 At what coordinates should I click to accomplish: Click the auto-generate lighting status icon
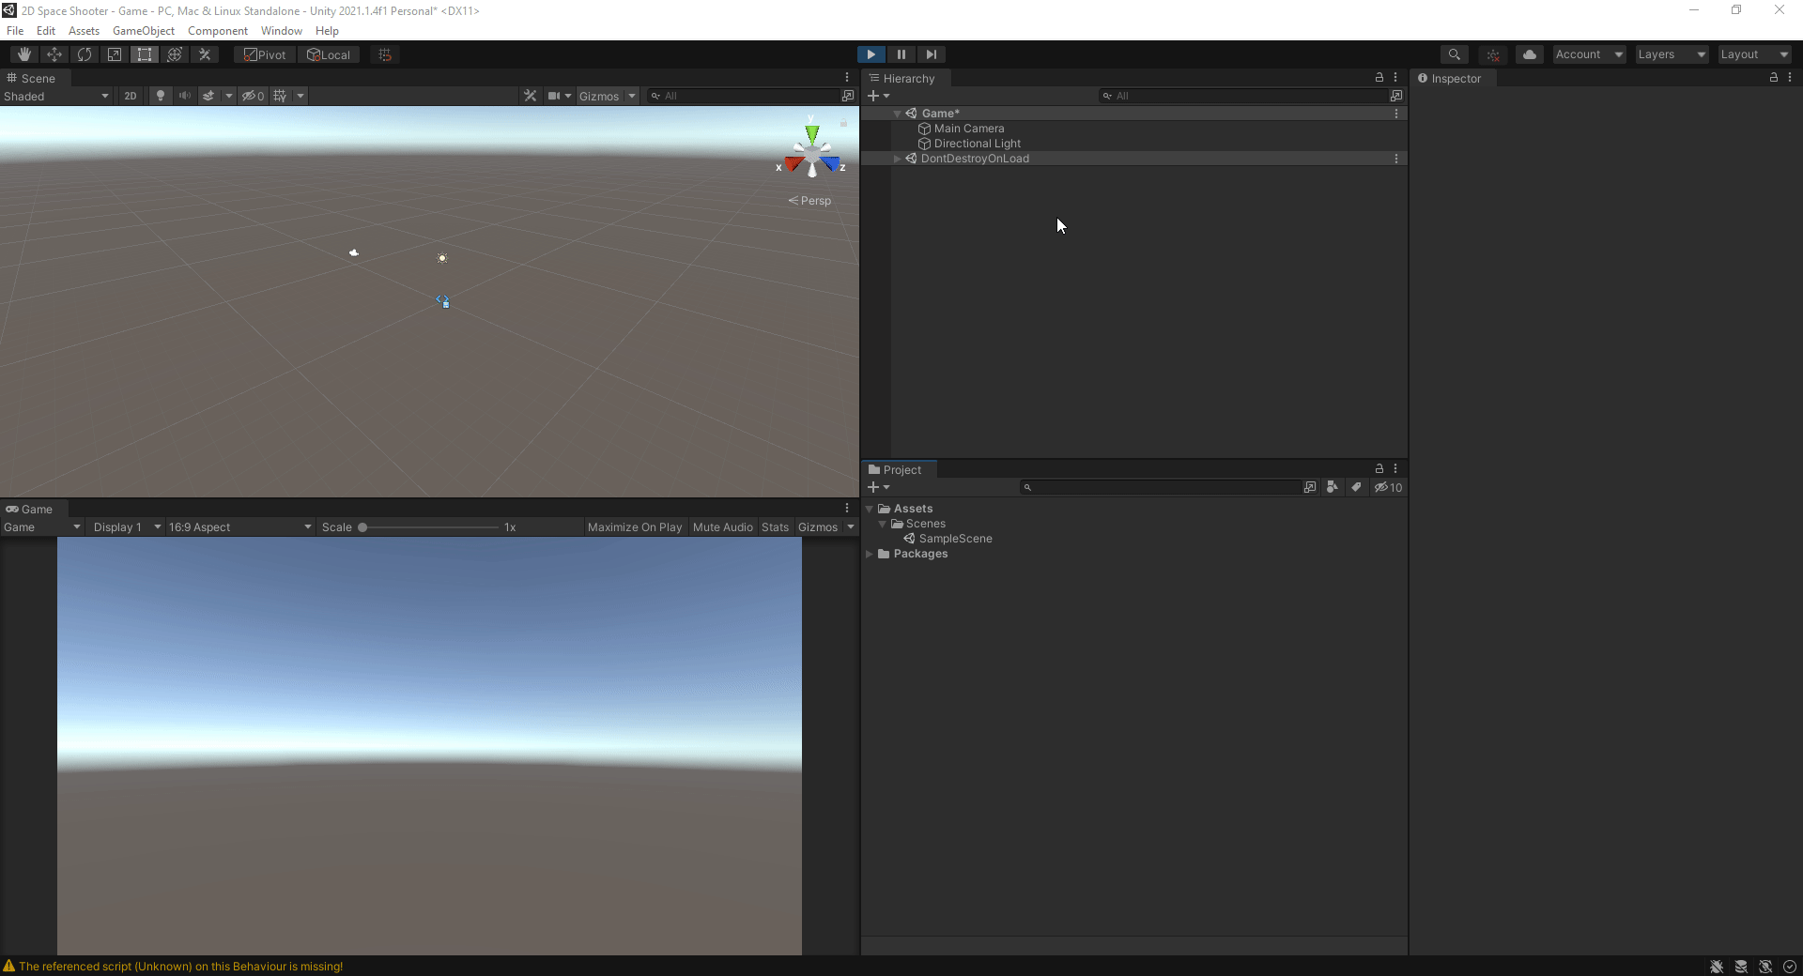[x=1765, y=967]
